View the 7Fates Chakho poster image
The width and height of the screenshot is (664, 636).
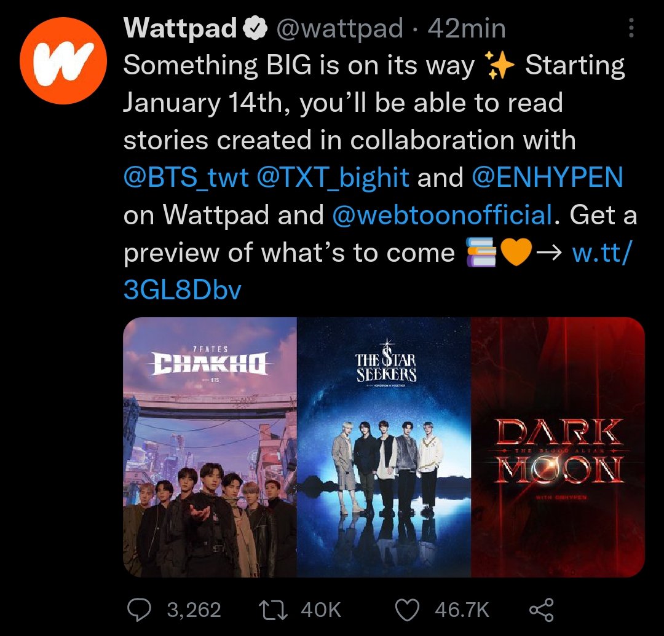(x=210, y=447)
